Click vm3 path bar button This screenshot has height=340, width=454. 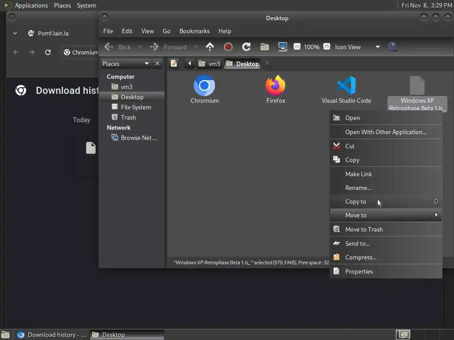coord(209,64)
